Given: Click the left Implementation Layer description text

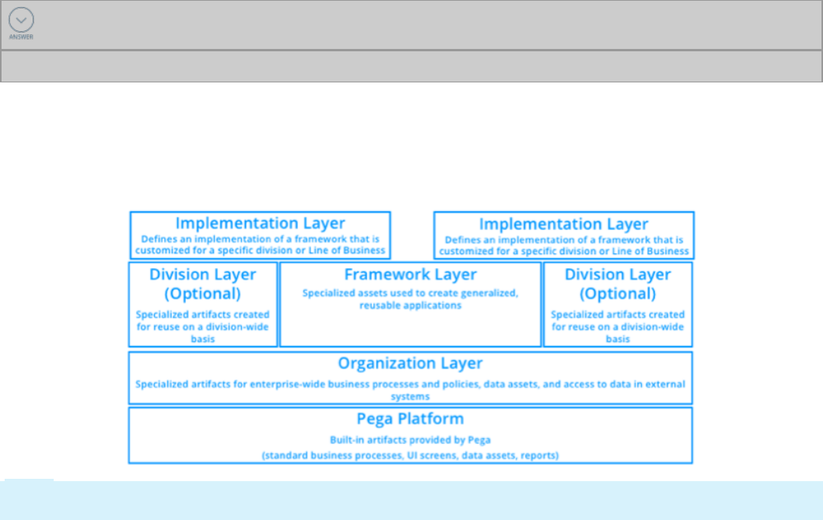Looking at the screenshot, I should (x=260, y=245).
